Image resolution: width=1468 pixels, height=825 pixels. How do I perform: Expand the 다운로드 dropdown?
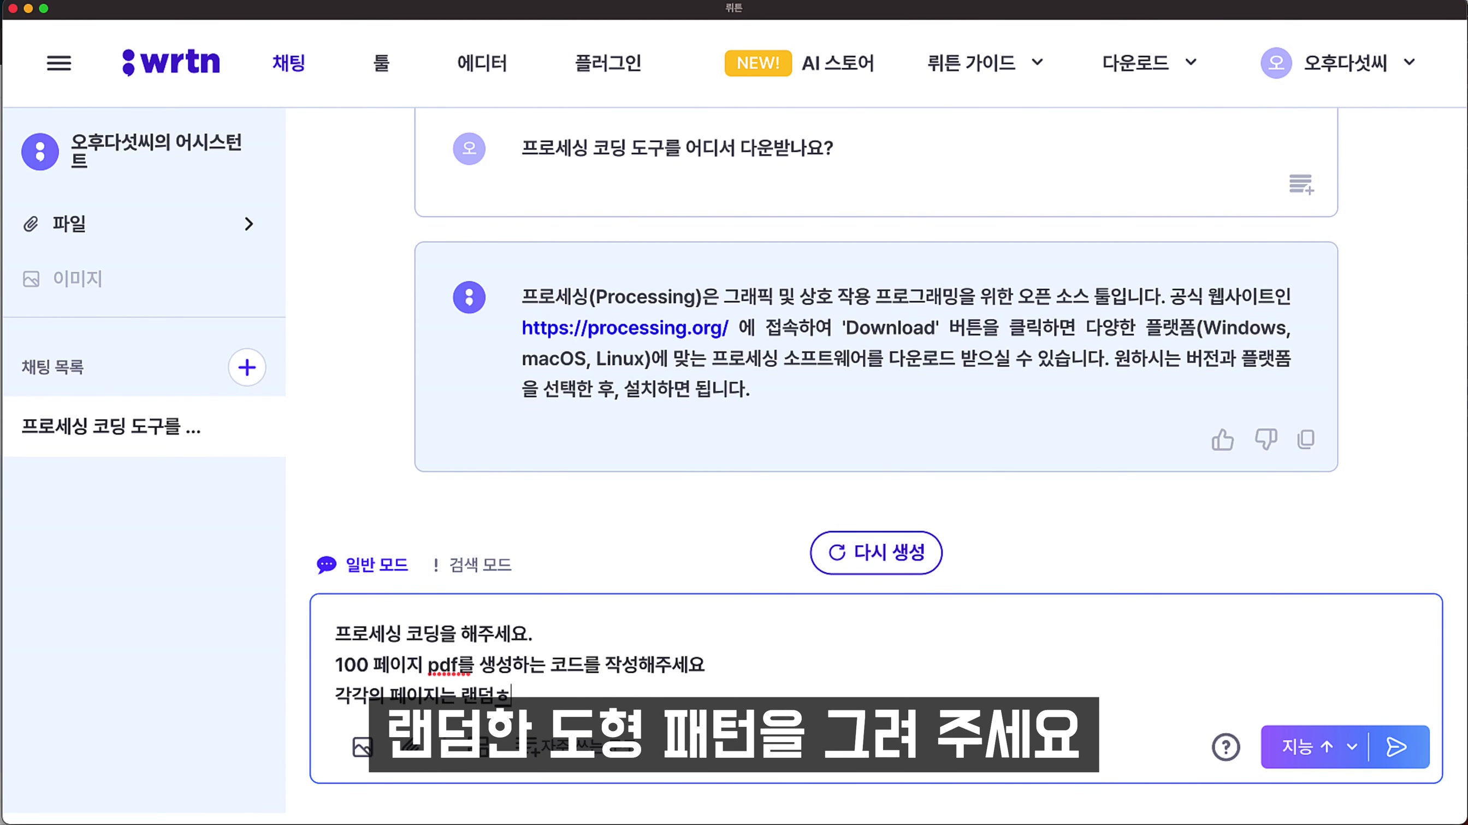[1191, 62]
